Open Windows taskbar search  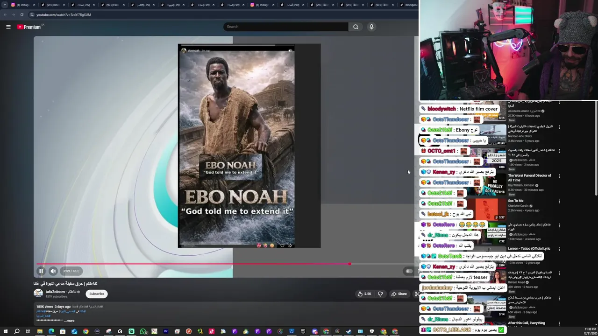click(x=17, y=331)
